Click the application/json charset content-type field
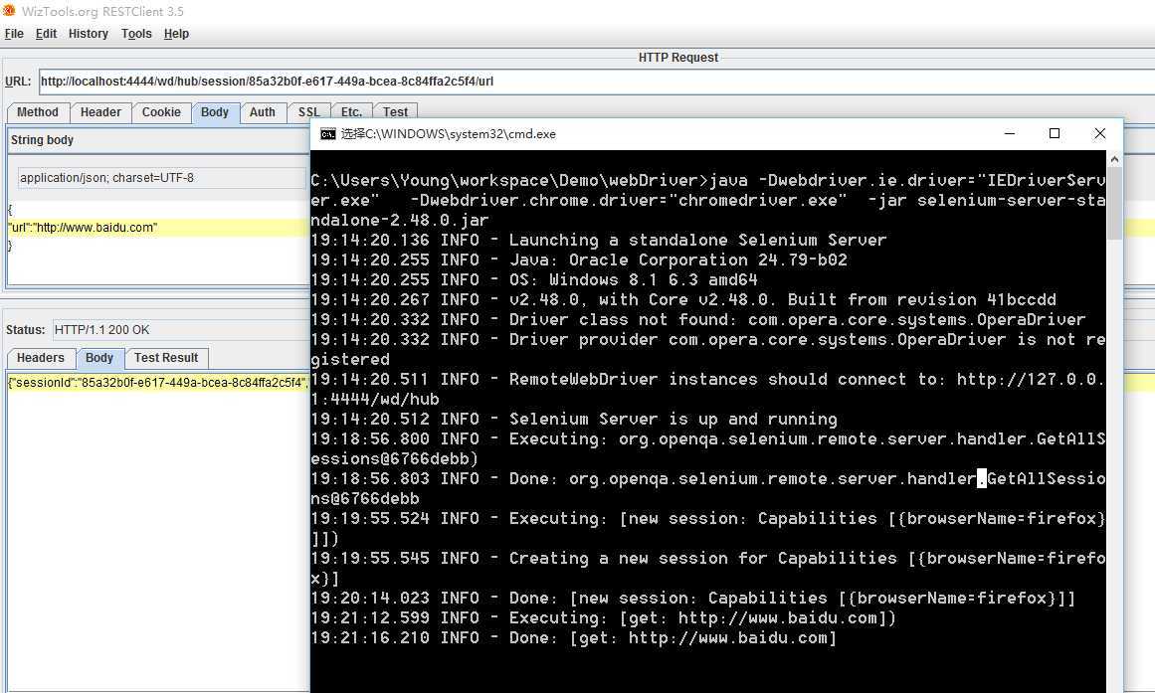The height and width of the screenshot is (693, 1155). 161,178
